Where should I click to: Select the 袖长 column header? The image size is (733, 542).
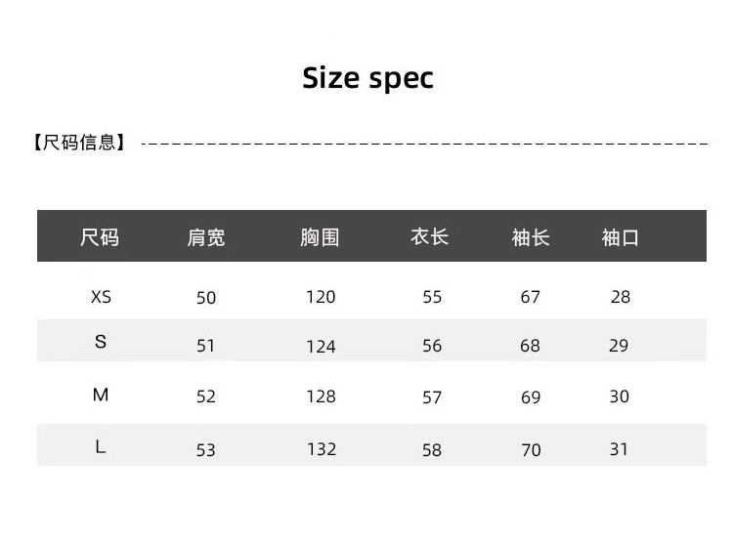pos(531,237)
